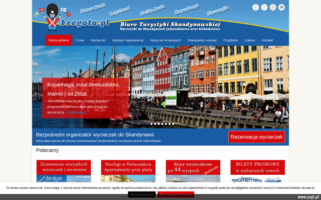Open the YouTube social icon
321x200 pixels.
click(x=273, y=7)
